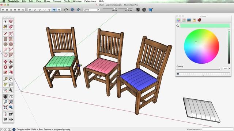Activate the Move tool
Screen dimensions: 234x131
(5, 62)
